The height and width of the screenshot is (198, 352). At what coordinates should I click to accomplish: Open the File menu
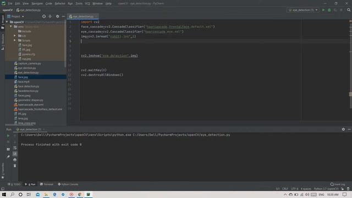pos(10,4)
